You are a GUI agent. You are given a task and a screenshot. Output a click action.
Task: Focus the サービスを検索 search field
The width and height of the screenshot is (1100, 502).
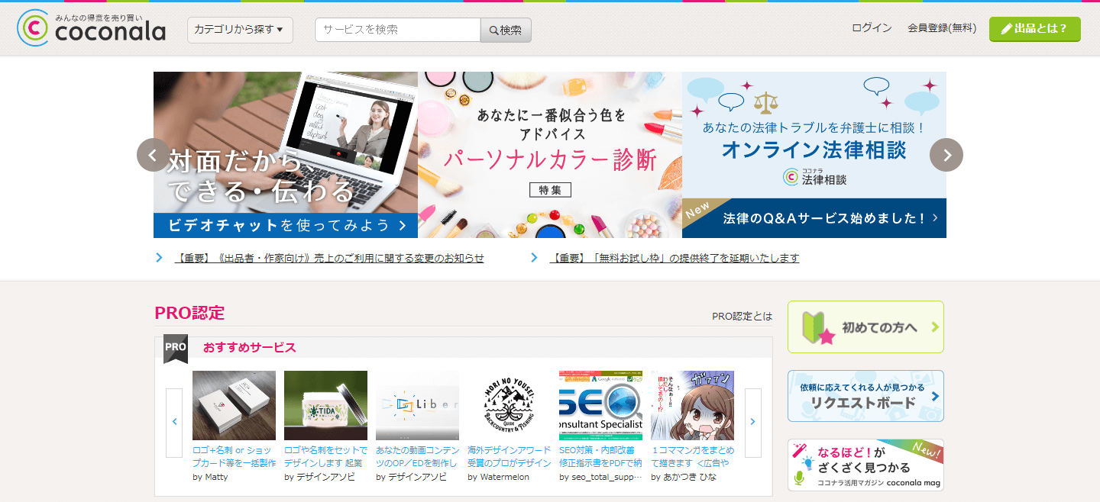coord(397,30)
